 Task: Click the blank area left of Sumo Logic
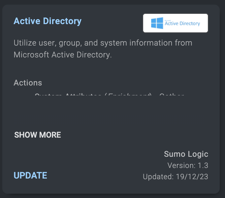[99, 154]
